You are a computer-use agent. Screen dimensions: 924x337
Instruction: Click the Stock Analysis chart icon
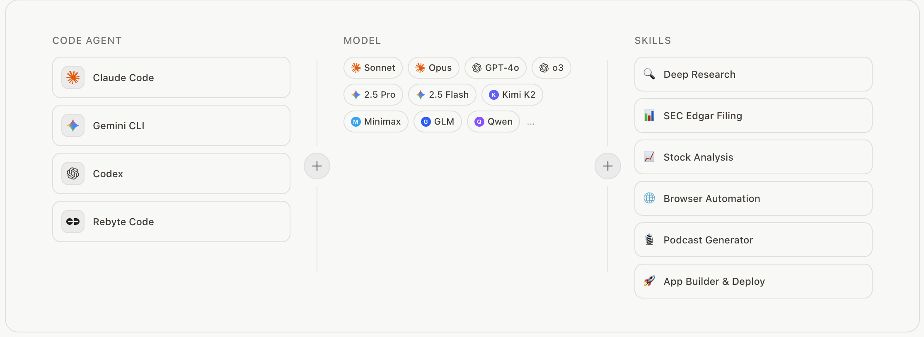[649, 157]
